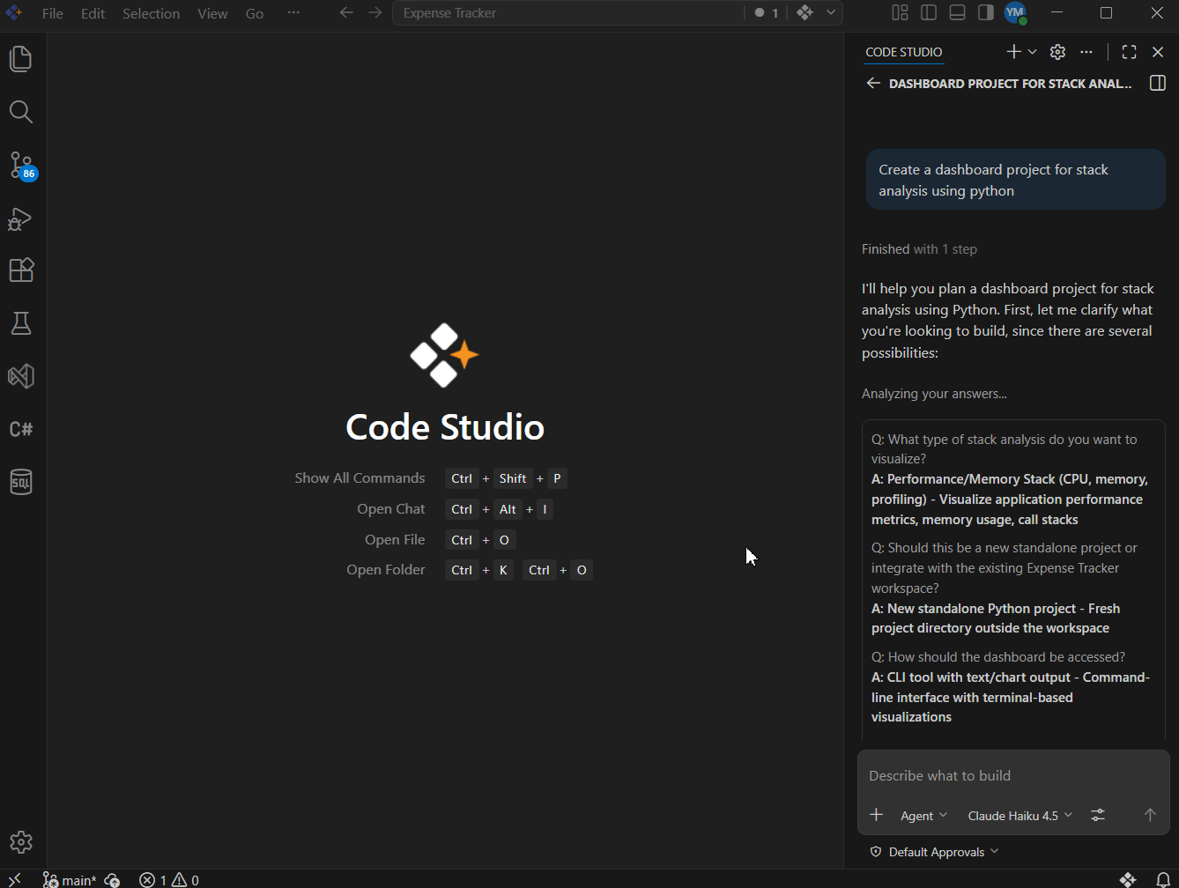Expand the Agent mode dropdown

(x=923, y=816)
